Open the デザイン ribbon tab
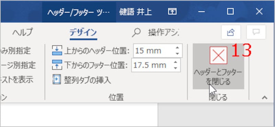This screenshot has height=127, width=275. click(83, 32)
